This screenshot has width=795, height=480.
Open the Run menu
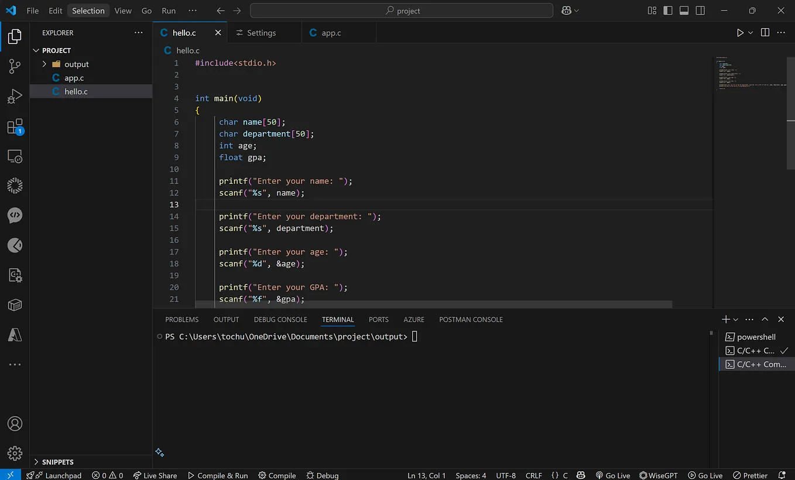tap(168, 10)
